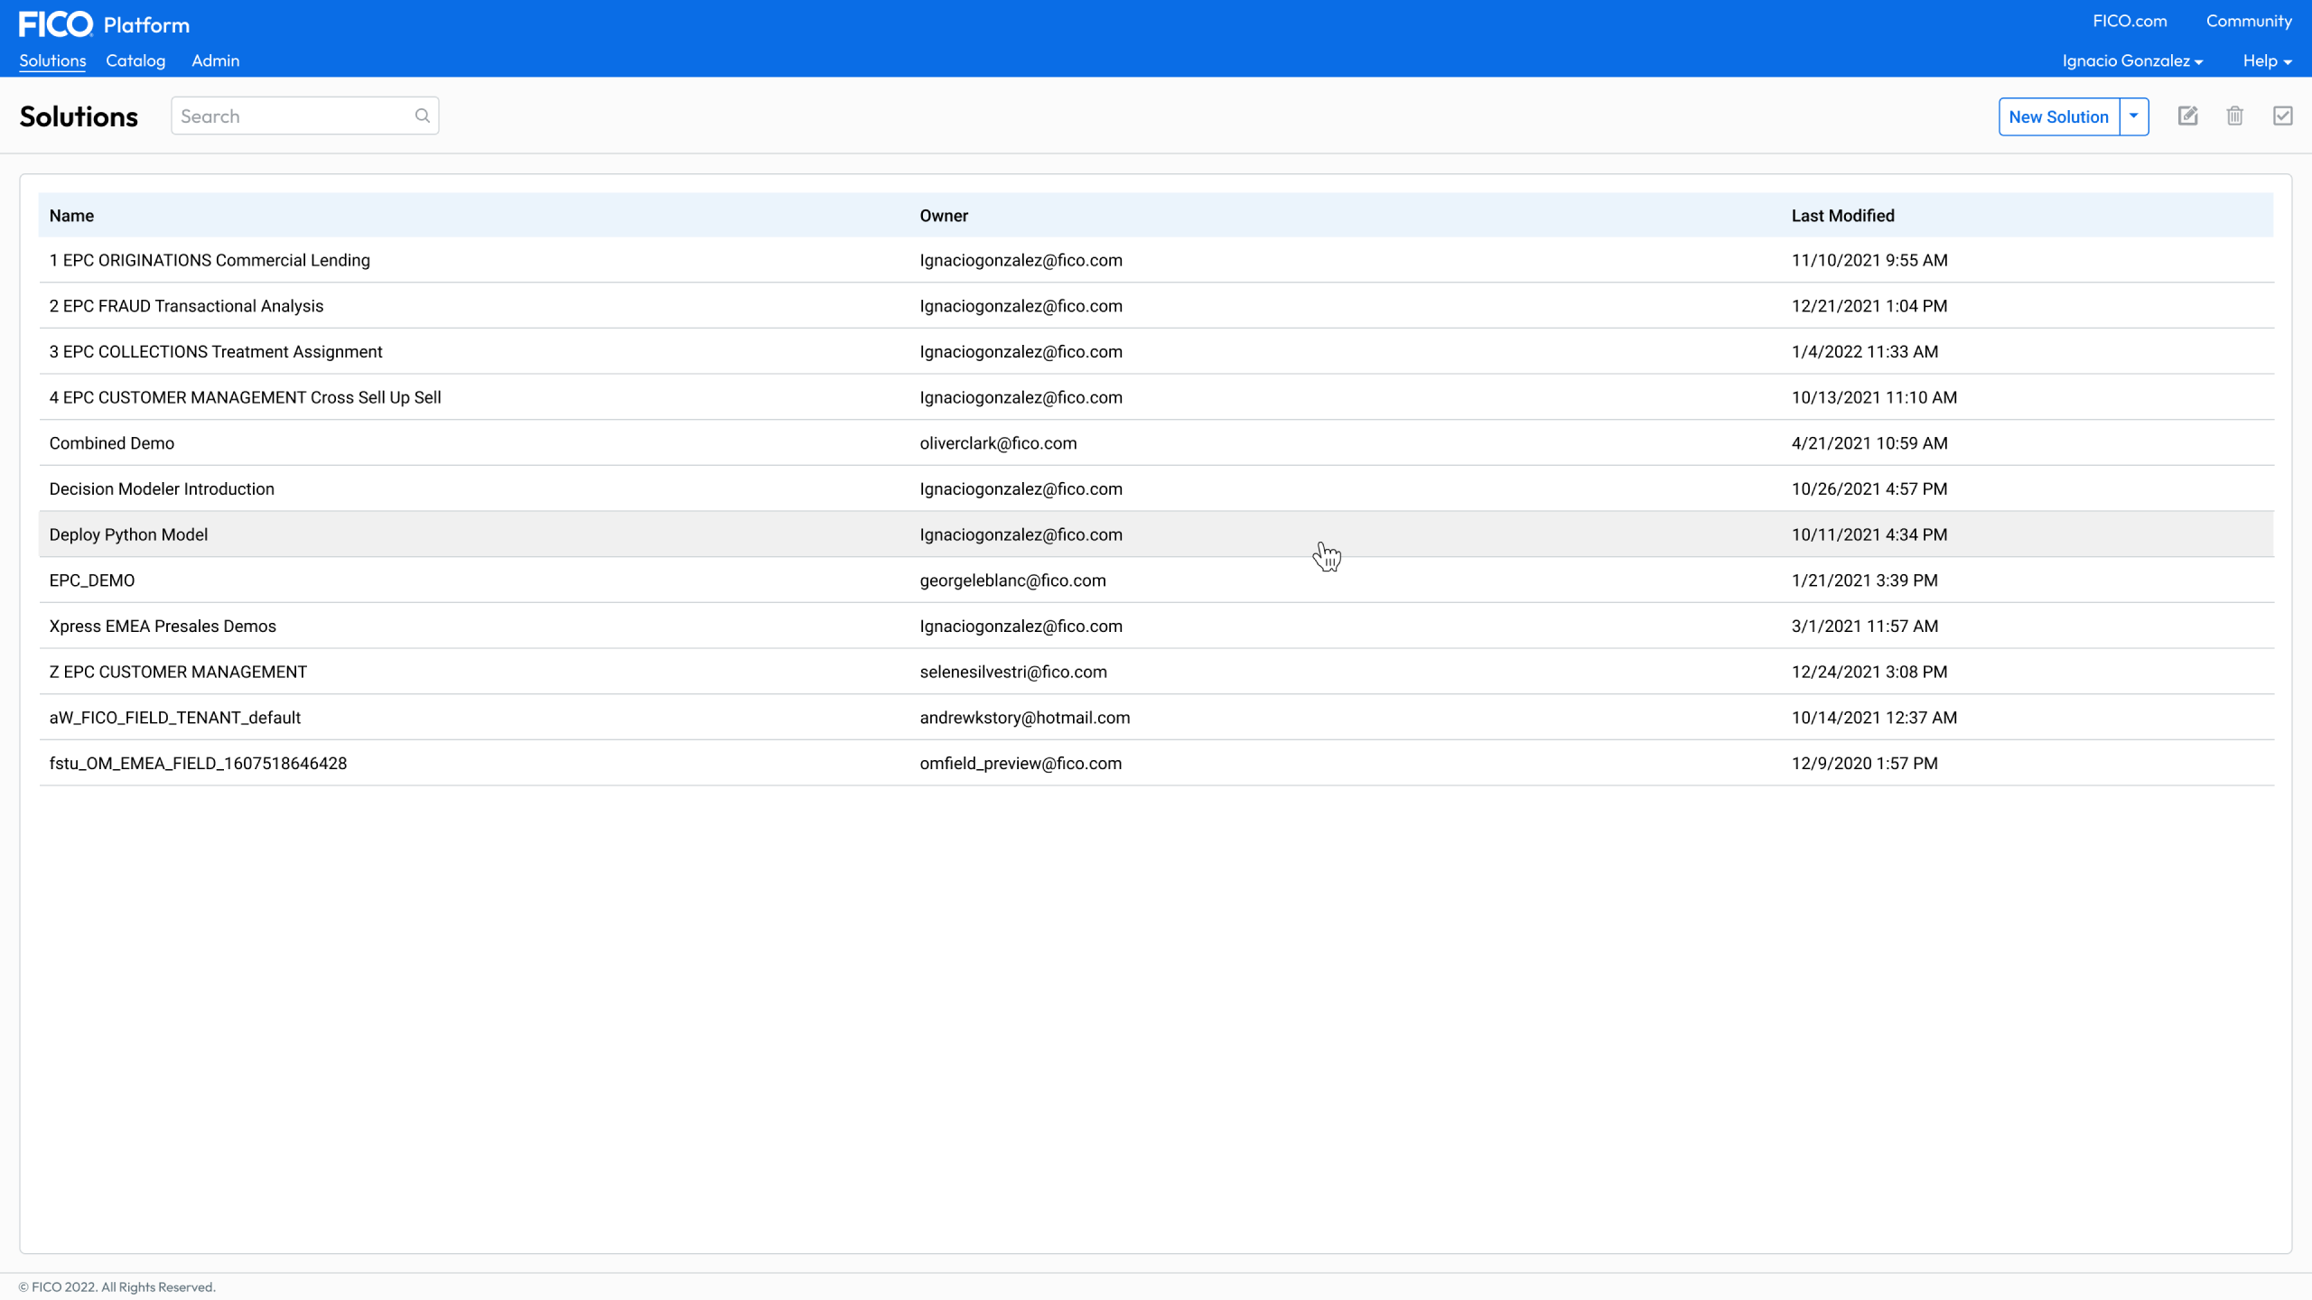Expand the Ignacio Gonzalez user menu

[x=2132, y=60]
